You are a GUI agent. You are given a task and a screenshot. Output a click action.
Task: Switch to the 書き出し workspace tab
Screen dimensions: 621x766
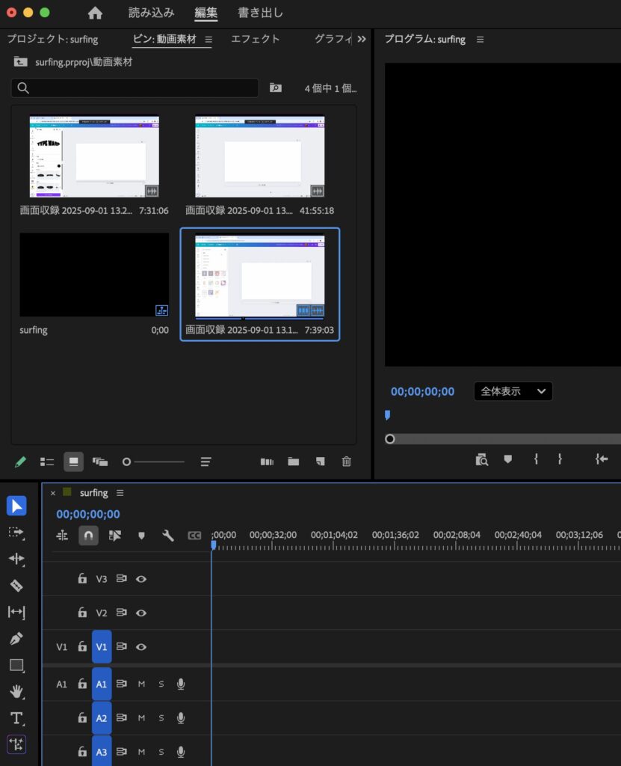pos(260,13)
